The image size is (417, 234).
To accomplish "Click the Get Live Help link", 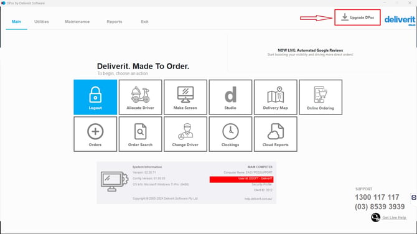I will coord(394,218).
